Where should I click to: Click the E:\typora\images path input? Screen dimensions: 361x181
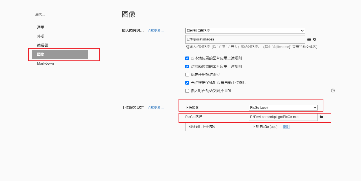[x=245, y=39]
